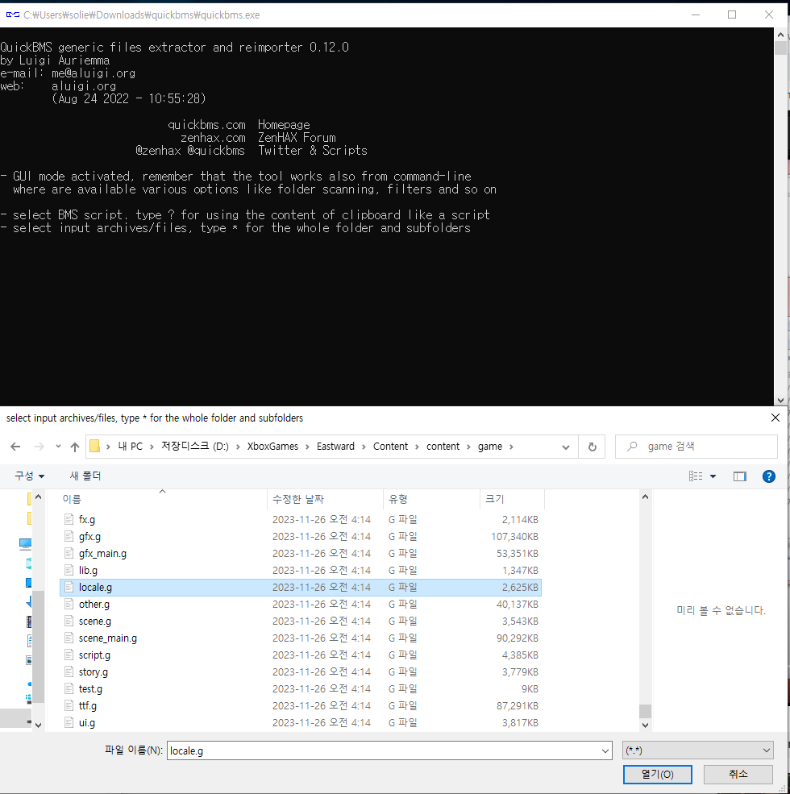Refresh the game folder listing
The height and width of the screenshot is (794, 790).
coord(592,447)
